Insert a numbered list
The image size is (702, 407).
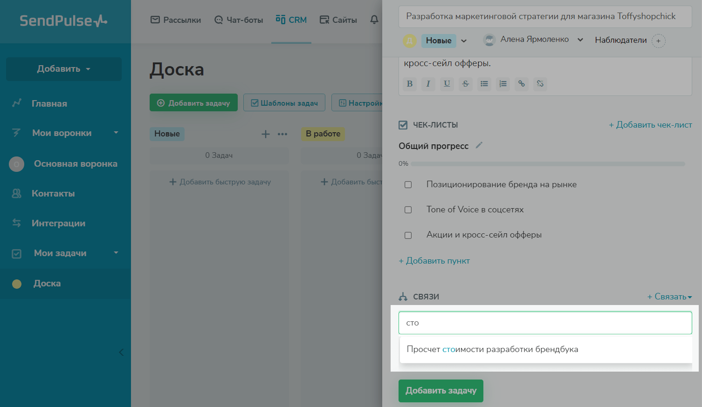click(x=502, y=84)
